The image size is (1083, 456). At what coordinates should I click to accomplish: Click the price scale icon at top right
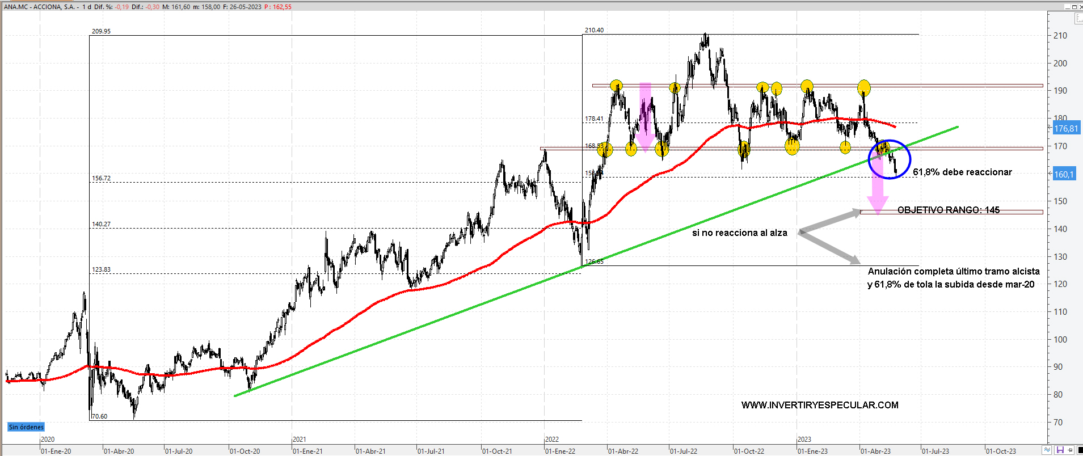coord(1078,19)
